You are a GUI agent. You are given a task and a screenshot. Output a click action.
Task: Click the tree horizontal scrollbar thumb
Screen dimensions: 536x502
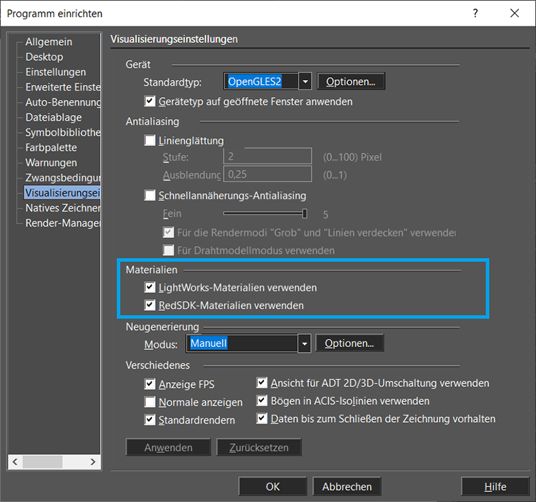tap(42, 462)
